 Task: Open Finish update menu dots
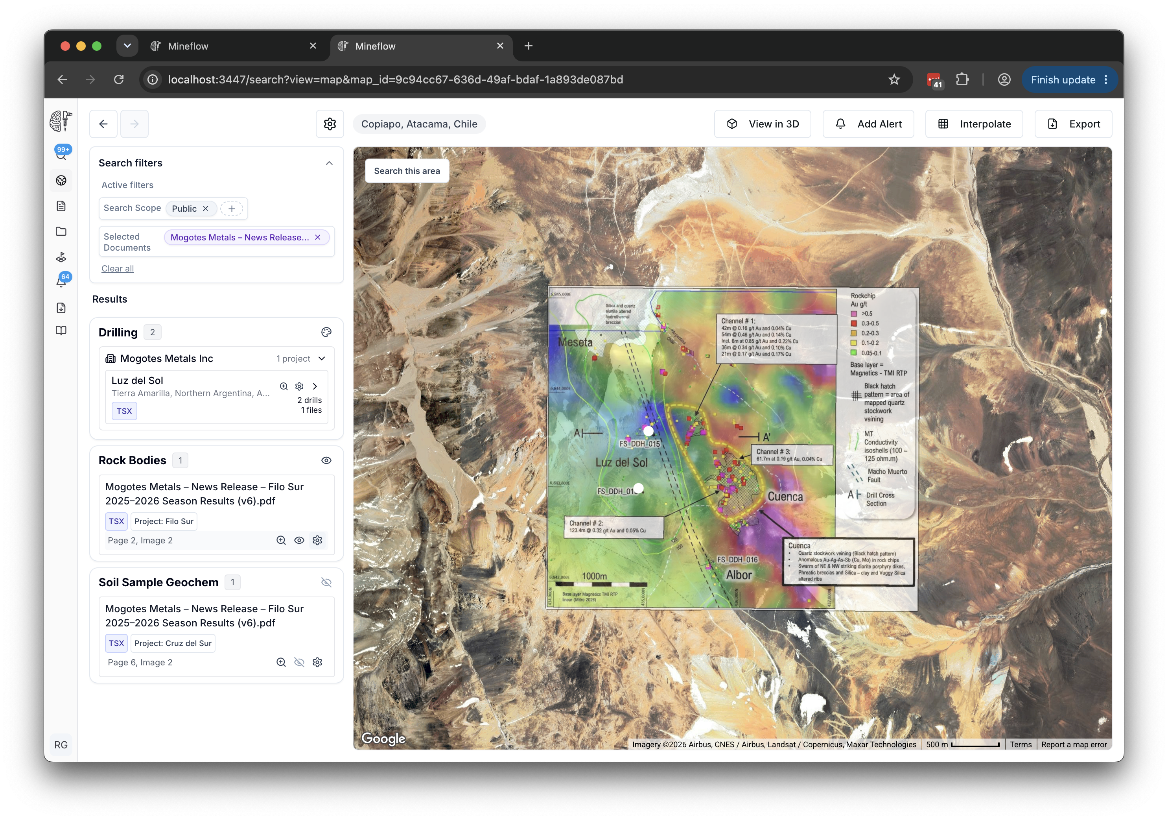1106,80
